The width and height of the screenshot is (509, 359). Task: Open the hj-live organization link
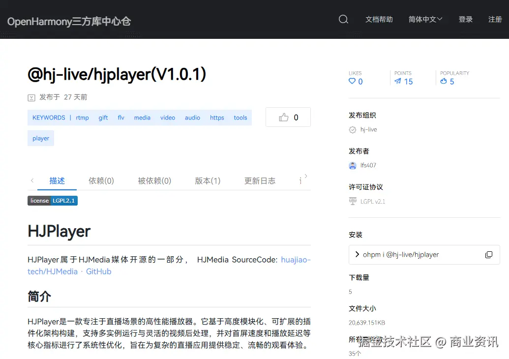(x=369, y=129)
